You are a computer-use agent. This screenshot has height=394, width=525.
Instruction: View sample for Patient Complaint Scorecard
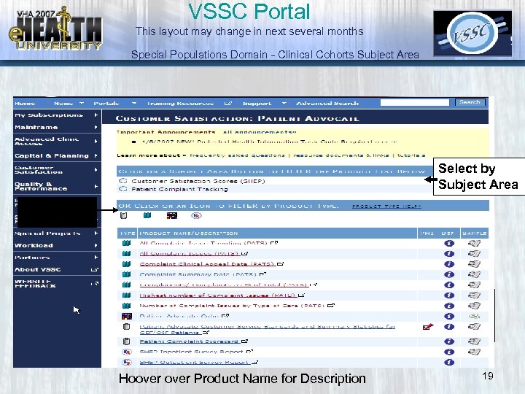[474, 341]
